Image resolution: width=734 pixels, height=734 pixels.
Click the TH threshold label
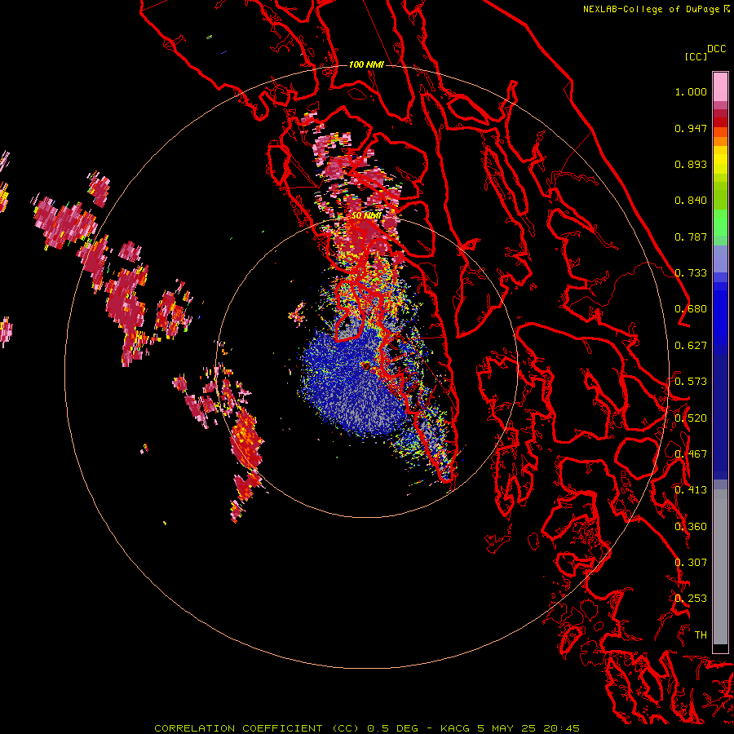click(701, 635)
